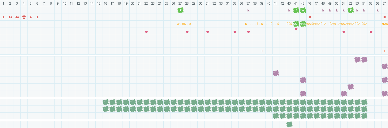The height and width of the screenshot is (128, 388).
Task: Open the heart icon on day 55
Action: [371, 32]
